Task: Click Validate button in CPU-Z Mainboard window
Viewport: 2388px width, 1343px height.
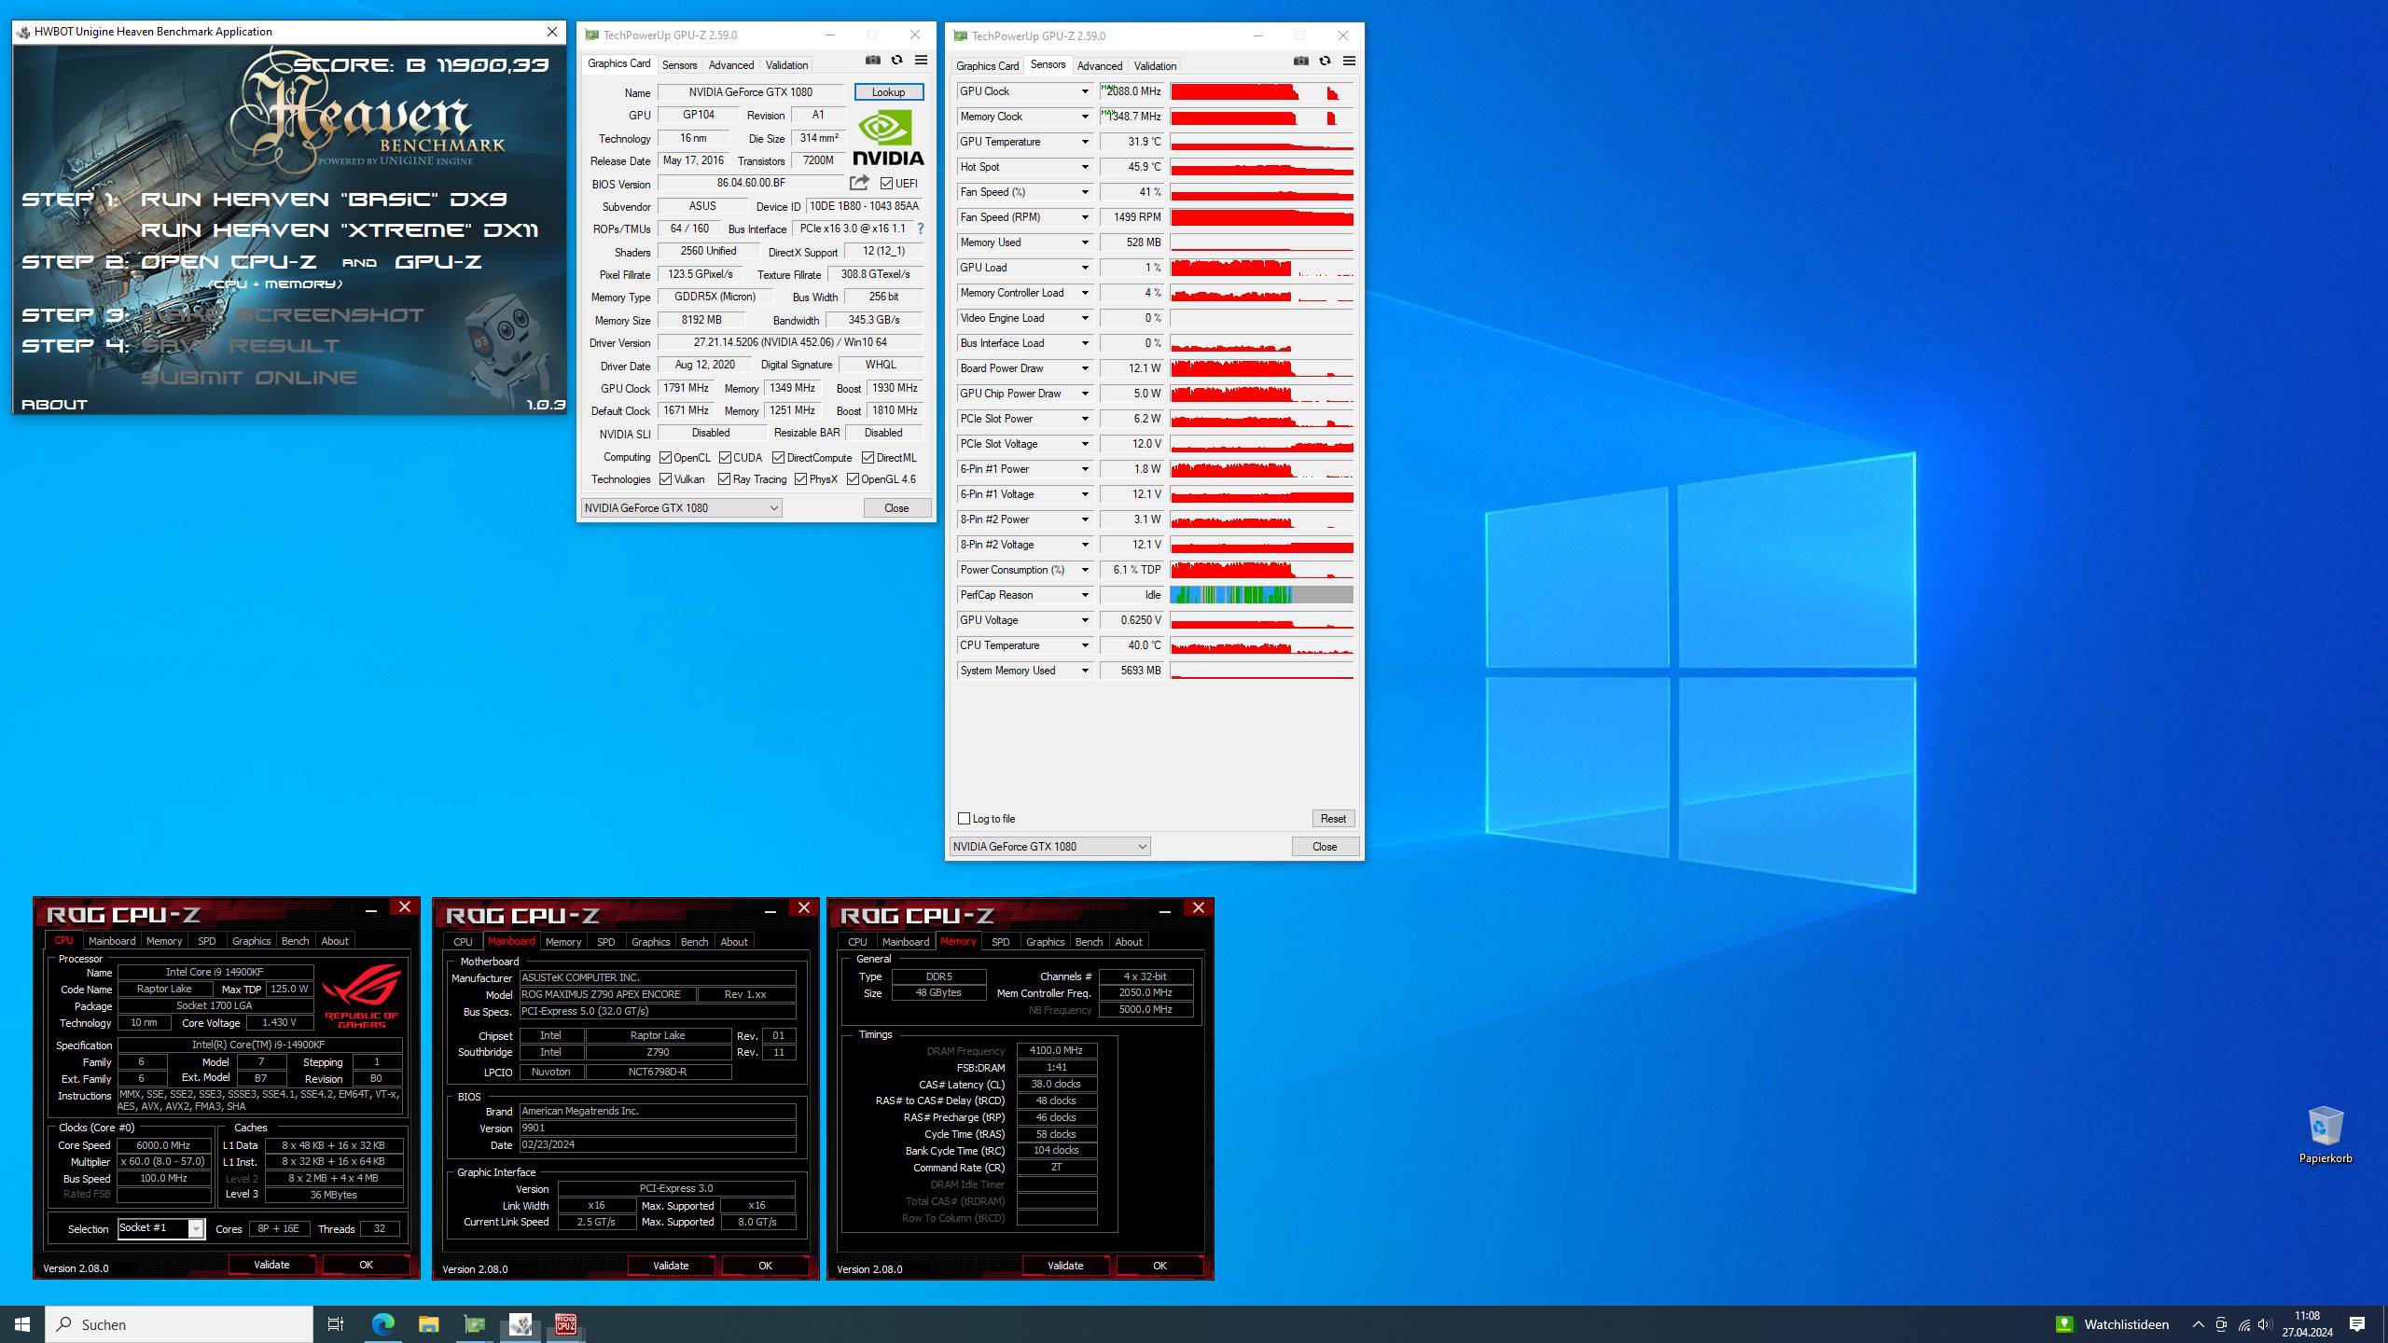Action: [670, 1266]
